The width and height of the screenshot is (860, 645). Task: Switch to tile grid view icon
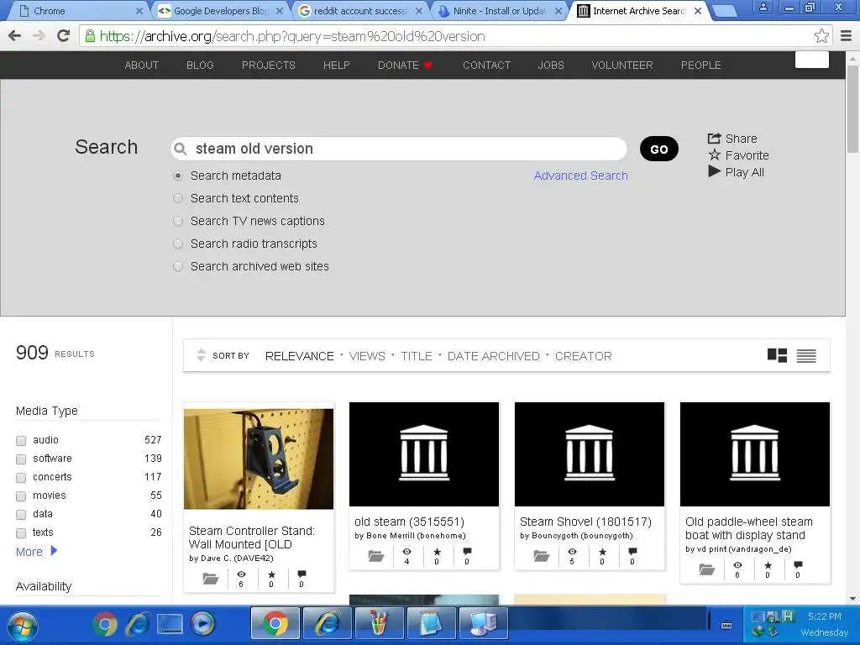777,355
